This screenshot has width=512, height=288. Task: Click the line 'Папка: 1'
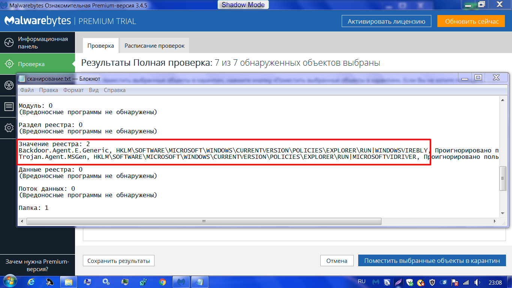34,208
